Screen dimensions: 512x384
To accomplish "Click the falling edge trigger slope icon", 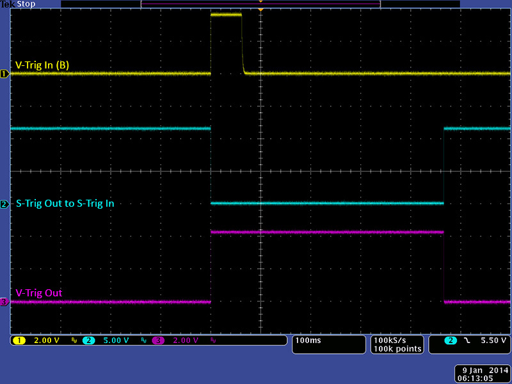I will click(x=467, y=340).
